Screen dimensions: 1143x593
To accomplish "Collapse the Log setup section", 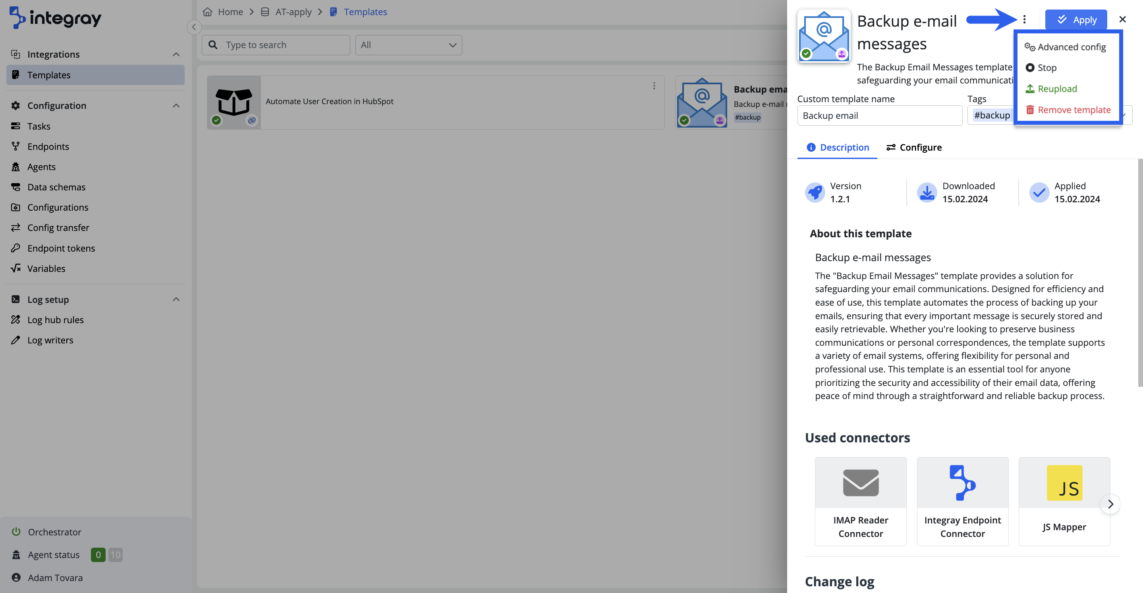I will tap(176, 299).
